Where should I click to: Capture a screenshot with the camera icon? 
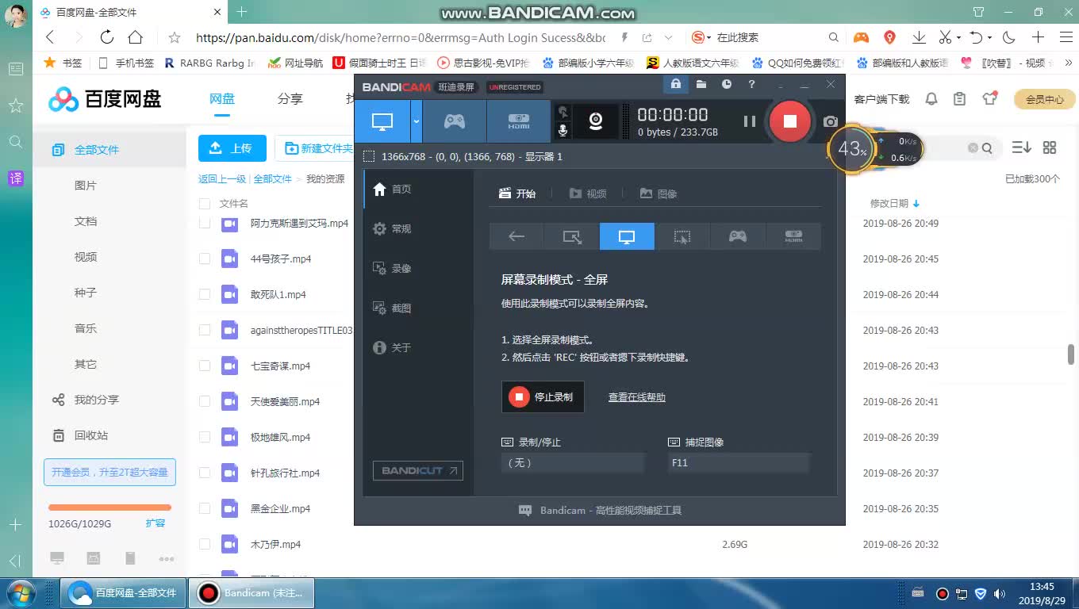click(830, 121)
